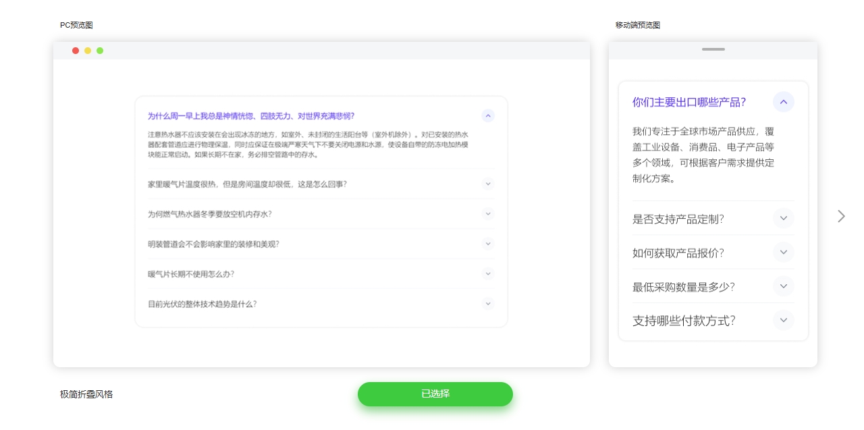Viewport: 864px width, 430px height.
Task: Expand 支持哪些付款方式 chevron in mobile preview
Action: (783, 320)
